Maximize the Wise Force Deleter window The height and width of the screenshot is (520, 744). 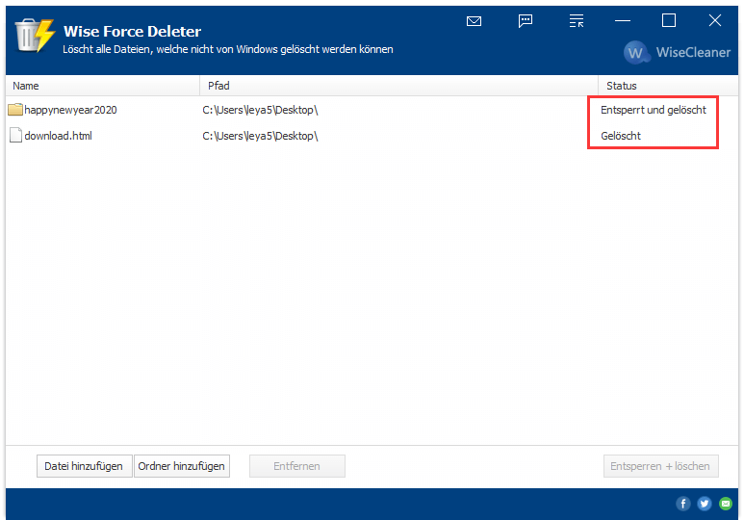(669, 20)
